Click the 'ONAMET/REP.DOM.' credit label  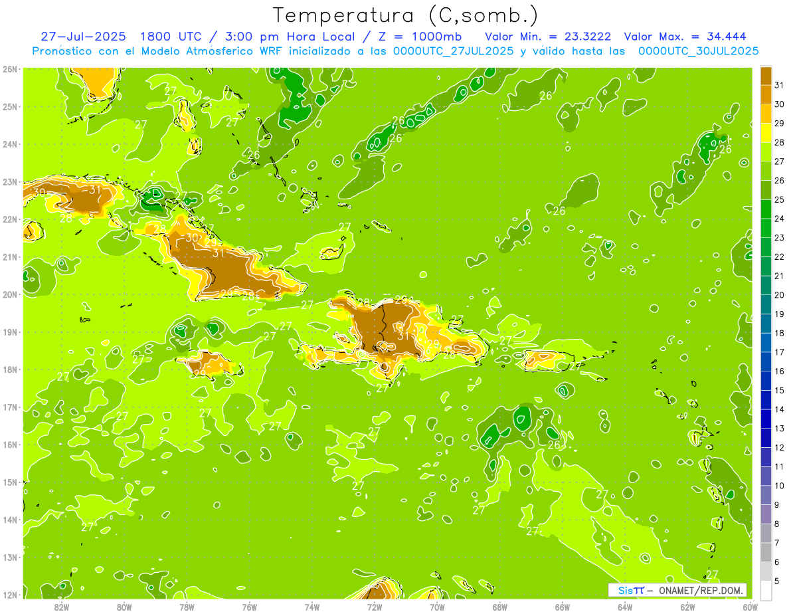[701, 590]
